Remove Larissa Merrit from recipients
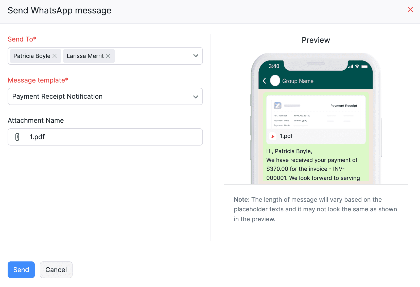This screenshot has height=287, width=420. click(x=108, y=56)
